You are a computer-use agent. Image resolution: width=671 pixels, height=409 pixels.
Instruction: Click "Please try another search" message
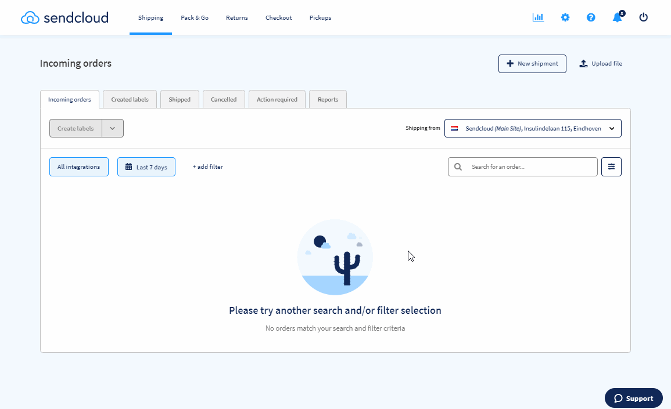point(335,310)
